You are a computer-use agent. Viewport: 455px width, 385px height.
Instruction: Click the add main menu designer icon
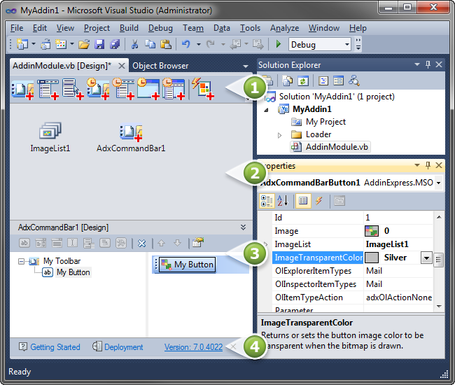click(x=48, y=90)
